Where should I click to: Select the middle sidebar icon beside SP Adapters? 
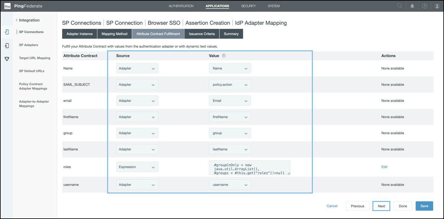pyautogui.click(x=7, y=45)
